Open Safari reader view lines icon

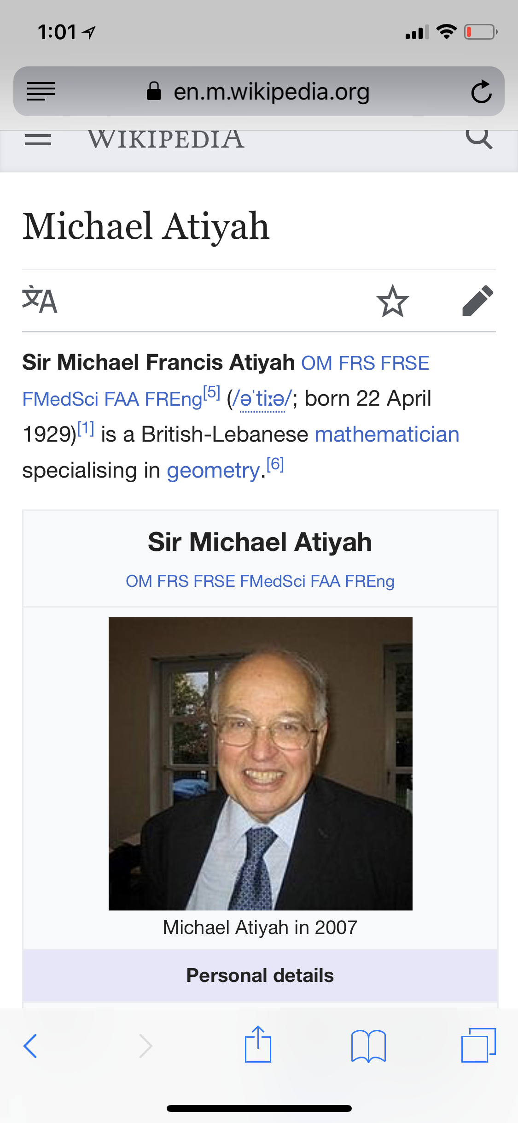(41, 91)
